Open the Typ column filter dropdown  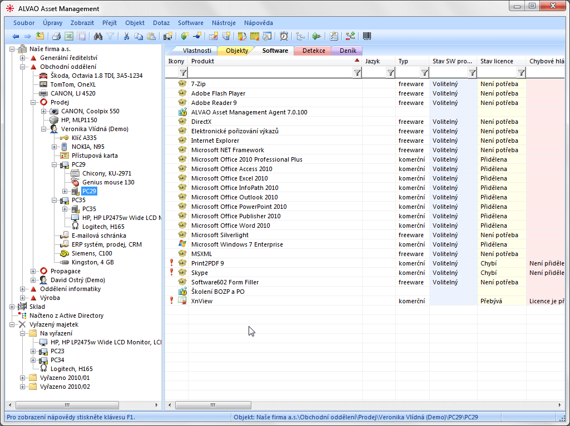[424, 73]
